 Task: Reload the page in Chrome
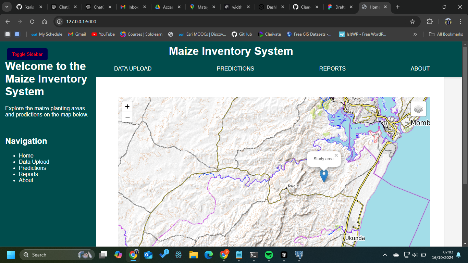(32, 22)
